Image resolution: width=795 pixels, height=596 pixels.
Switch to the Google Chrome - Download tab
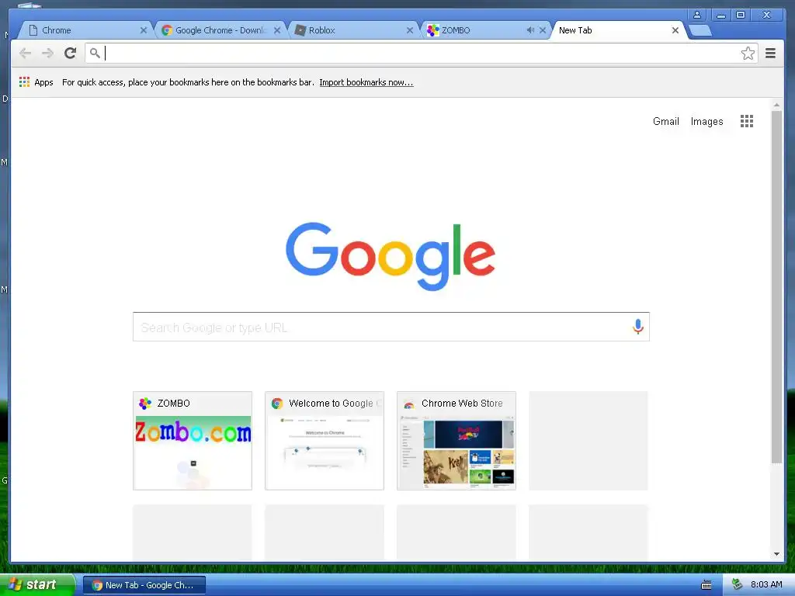[220, 30]
